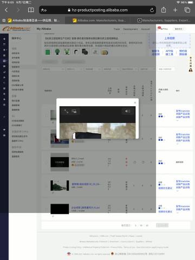
Task: Click the Alibaba.com logo
Action: coord(16,29)
